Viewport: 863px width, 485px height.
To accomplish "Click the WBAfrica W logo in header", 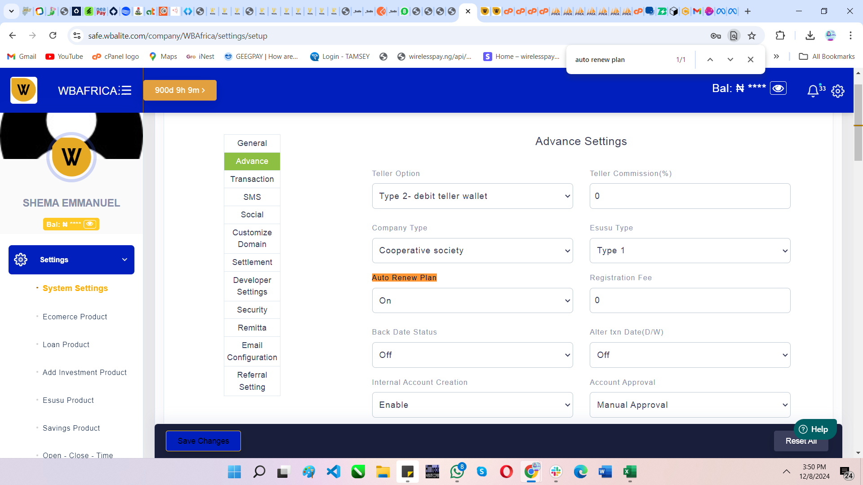I will click(x=24, y=90).
